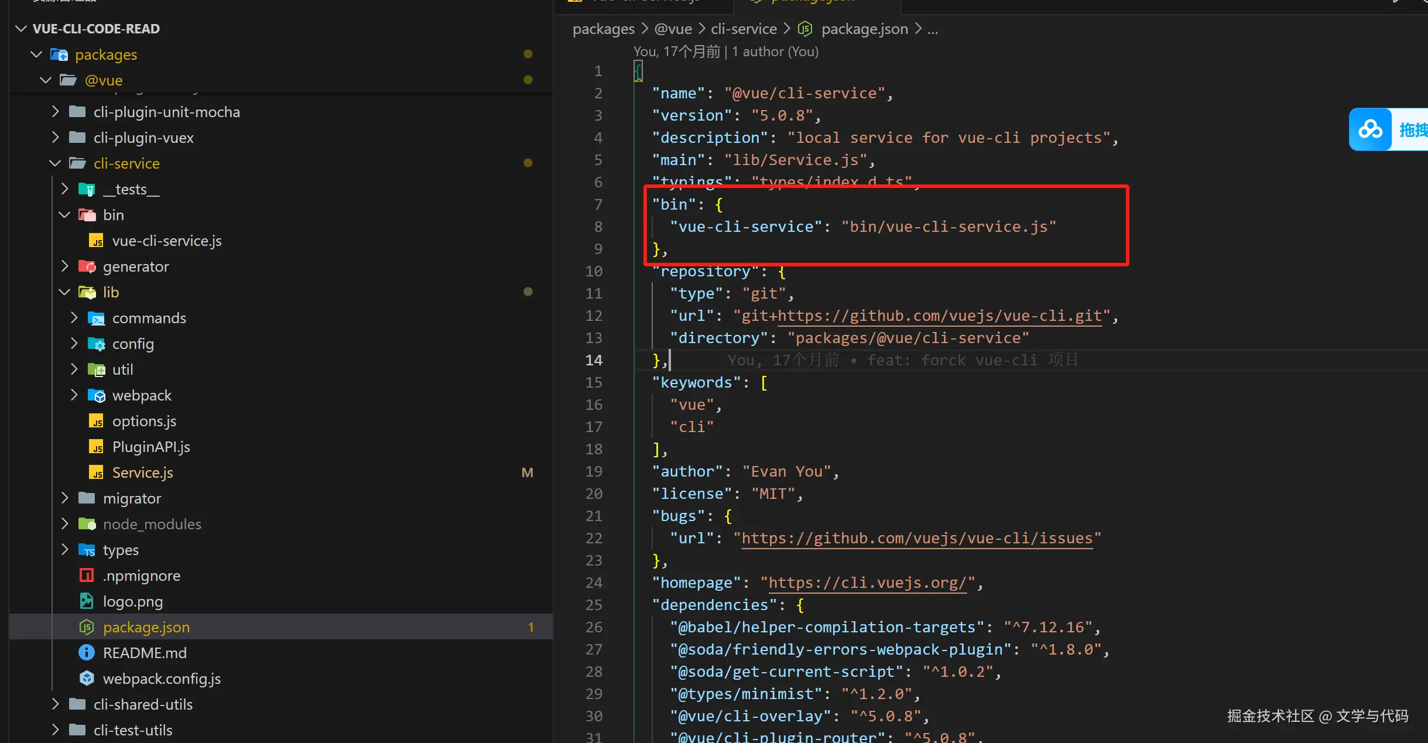Expand the node_modules folder
1428x743 pixels.
pos(64,524)
